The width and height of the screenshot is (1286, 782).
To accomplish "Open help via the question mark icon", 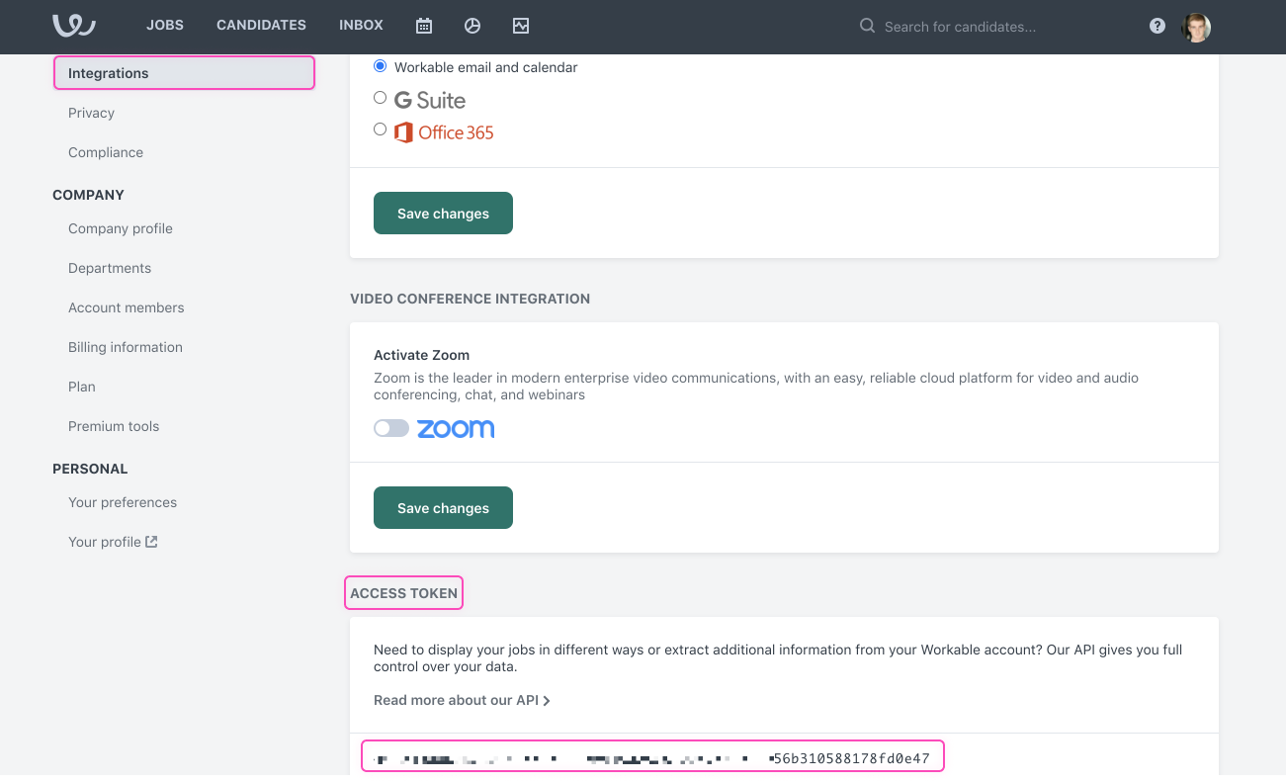I will pyautogui.click(x=1157, y=26).
